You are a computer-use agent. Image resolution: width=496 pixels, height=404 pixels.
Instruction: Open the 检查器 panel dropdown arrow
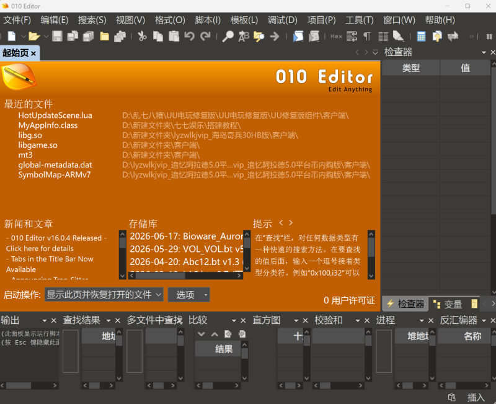(x=484, y=52)
